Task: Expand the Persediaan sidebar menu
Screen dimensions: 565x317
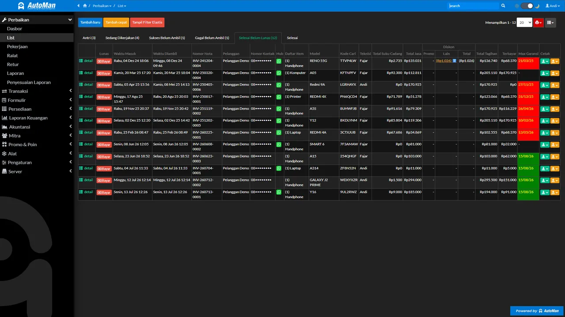Action: pos(37,109)
